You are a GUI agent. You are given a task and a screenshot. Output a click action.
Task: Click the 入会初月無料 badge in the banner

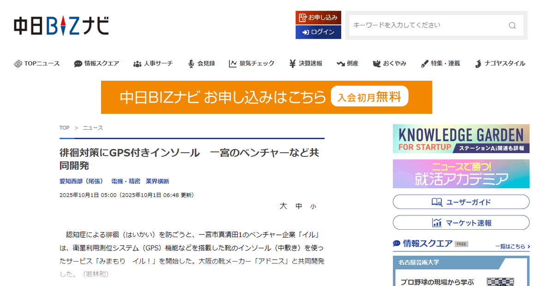click(x=370, y=97)
